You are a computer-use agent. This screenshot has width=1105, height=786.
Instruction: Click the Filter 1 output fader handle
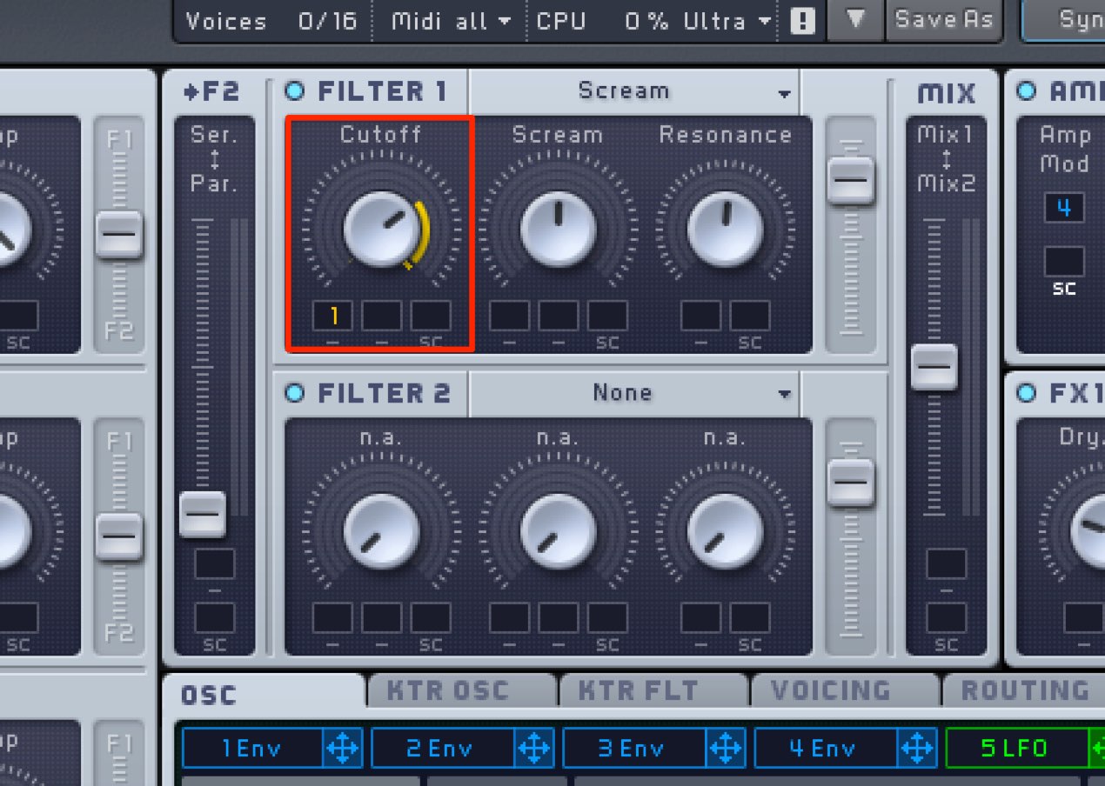[851, 181]
